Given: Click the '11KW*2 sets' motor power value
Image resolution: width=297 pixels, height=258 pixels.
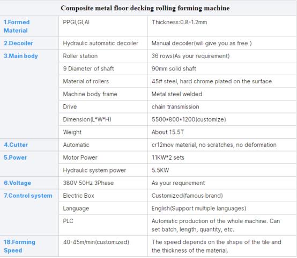Looking at the screenshot, I should tap(168, 157).
